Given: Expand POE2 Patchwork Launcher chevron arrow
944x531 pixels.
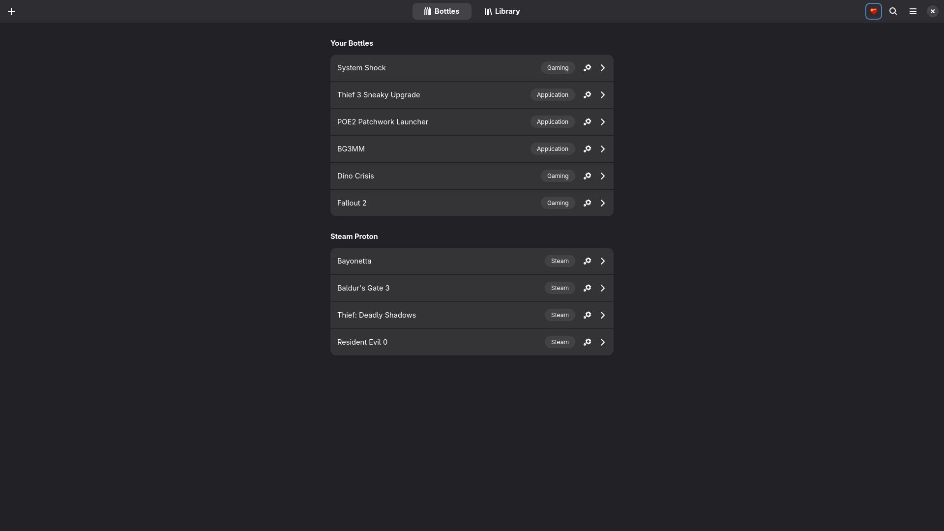Looking at the screenshot, I should pyautogui.click(x=602, y=122).
